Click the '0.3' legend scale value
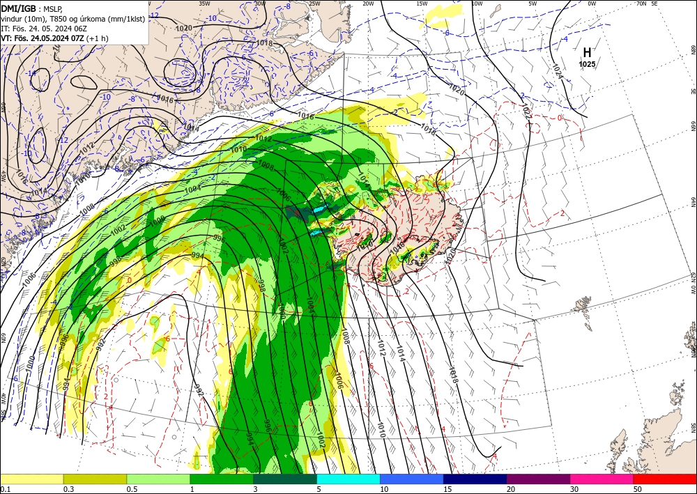Viewport: 697px width, 494px height. (68, 489)
